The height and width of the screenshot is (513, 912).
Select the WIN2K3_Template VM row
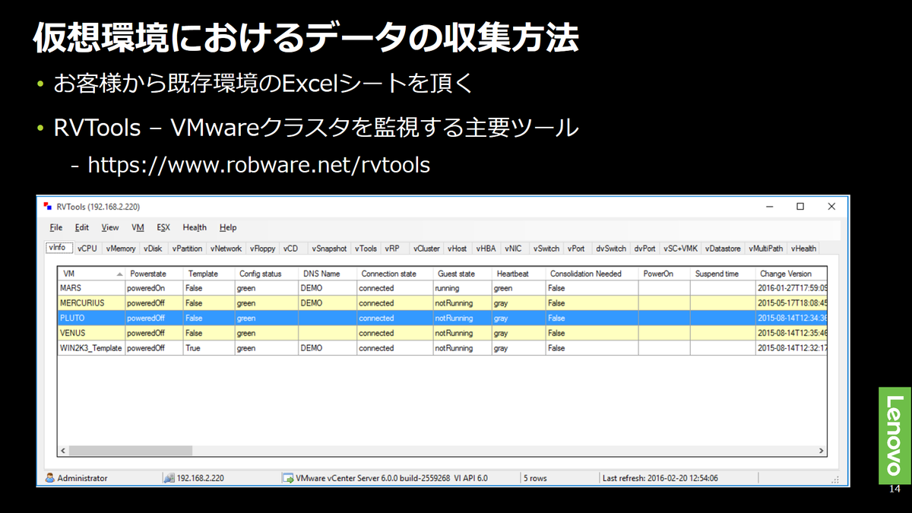click(x=442, y=348)
